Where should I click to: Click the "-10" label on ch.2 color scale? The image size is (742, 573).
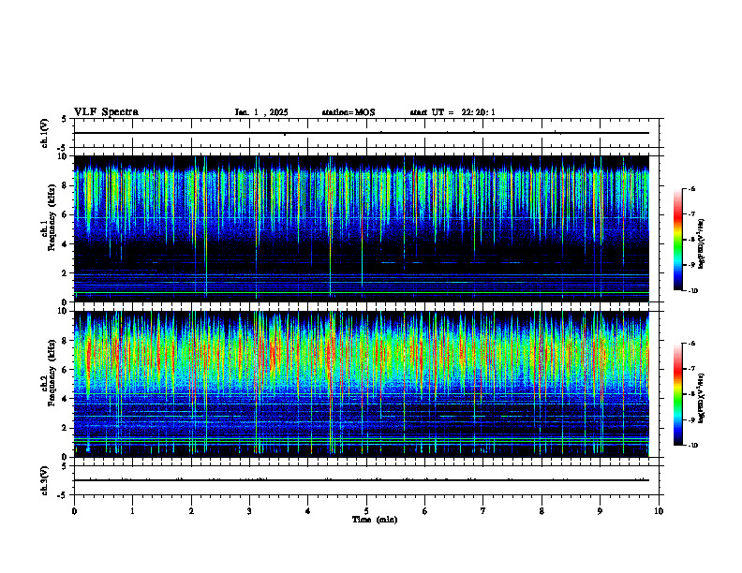coord(692,446)
